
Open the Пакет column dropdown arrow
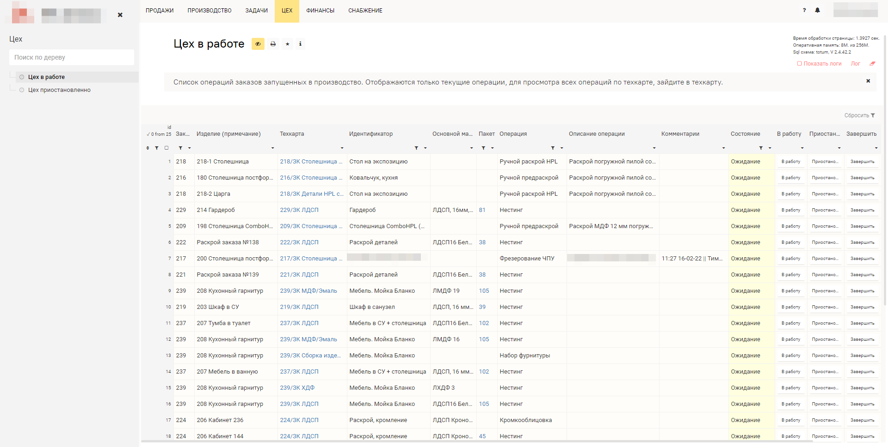click(x=492, y=148)
